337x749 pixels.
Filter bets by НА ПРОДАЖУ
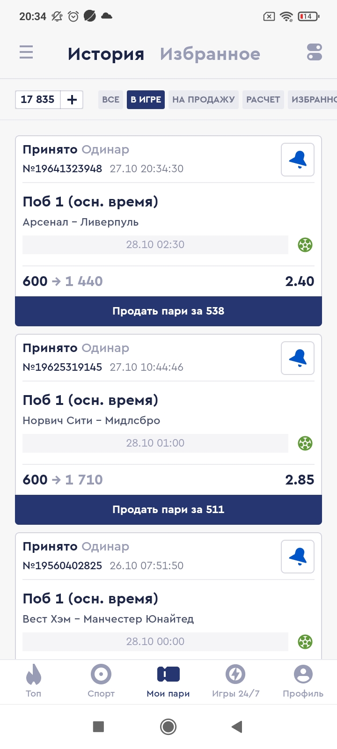204,100
